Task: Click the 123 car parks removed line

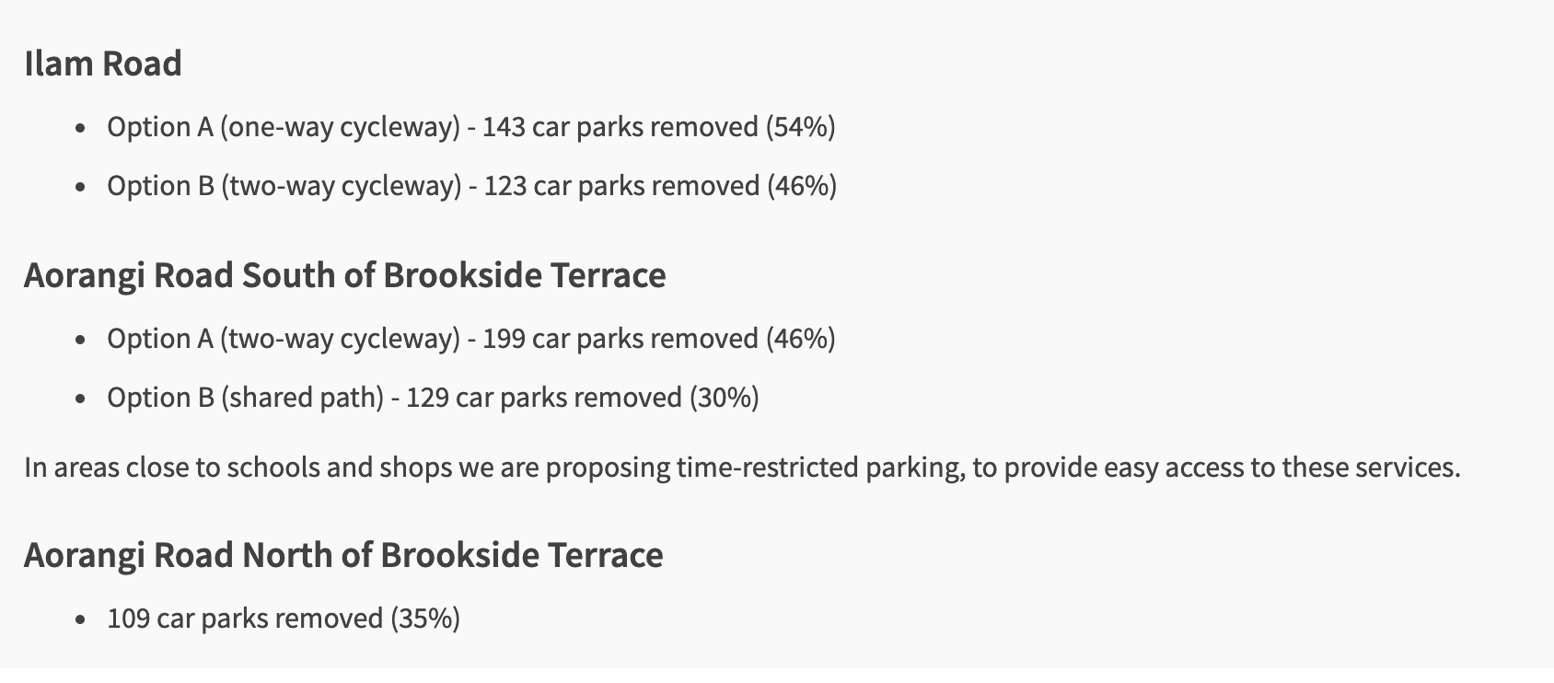Action: coord(472,186)
